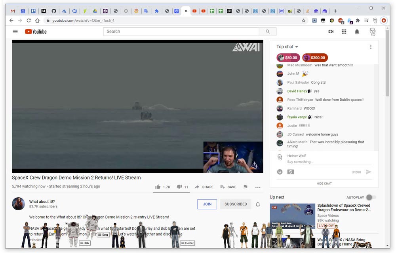
Task: Open the Chrome extensions puzzle icon
Action: [358, 21]
